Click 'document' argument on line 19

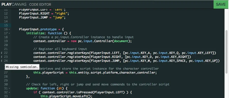[x=121, y=41]
